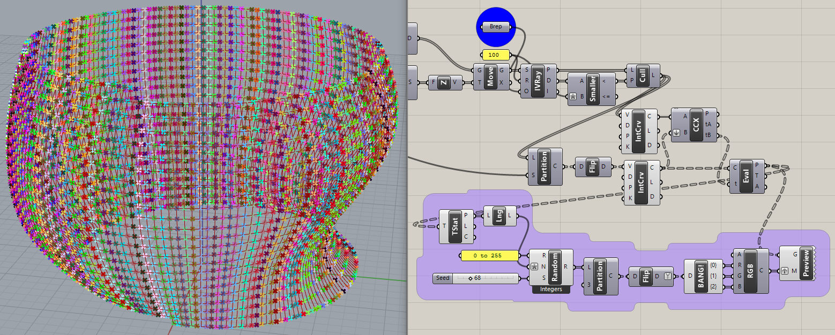The height and width of the screenshot is (335, 835).
Task: Select the IVRay component
Action: pyautogui.click(x=538, y=81)
